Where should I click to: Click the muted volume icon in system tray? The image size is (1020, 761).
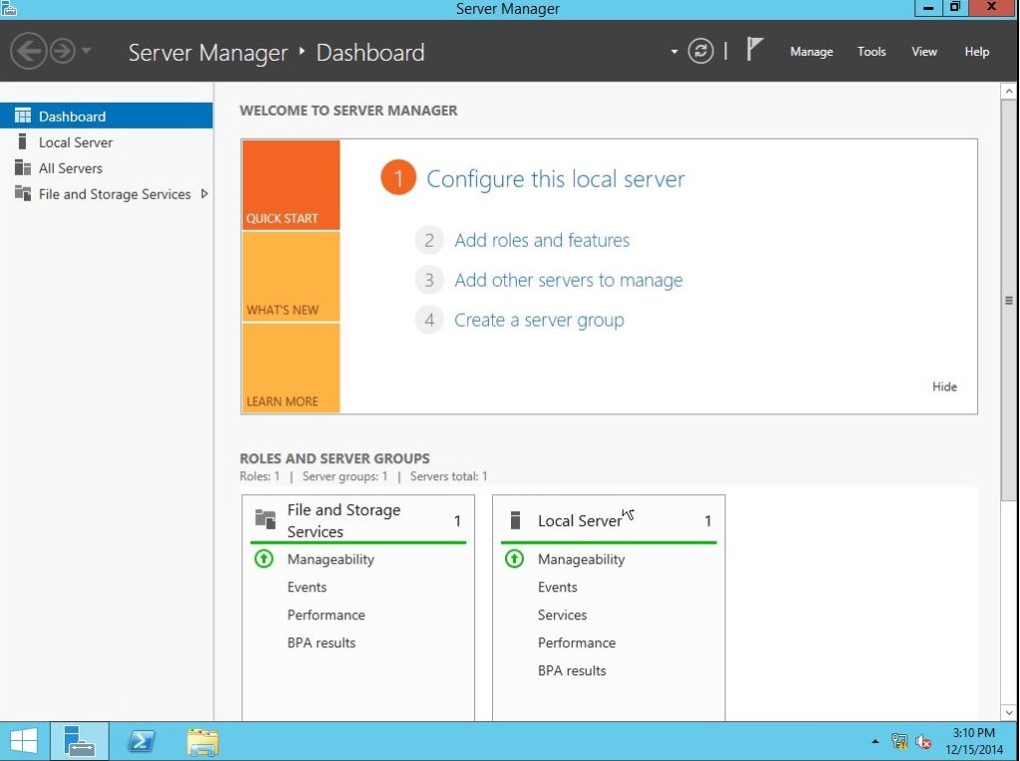921,741
